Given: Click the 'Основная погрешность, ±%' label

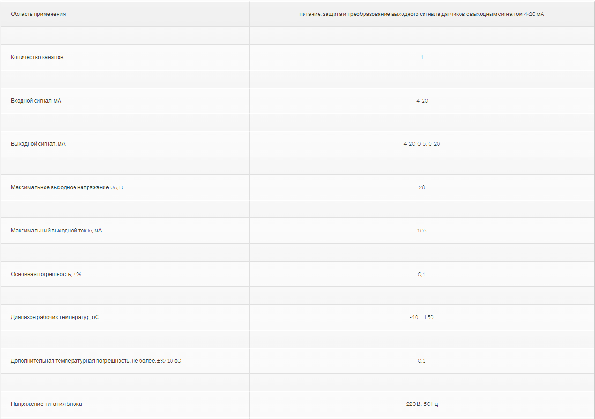Looking at the screenshot, I should point(46,274).
